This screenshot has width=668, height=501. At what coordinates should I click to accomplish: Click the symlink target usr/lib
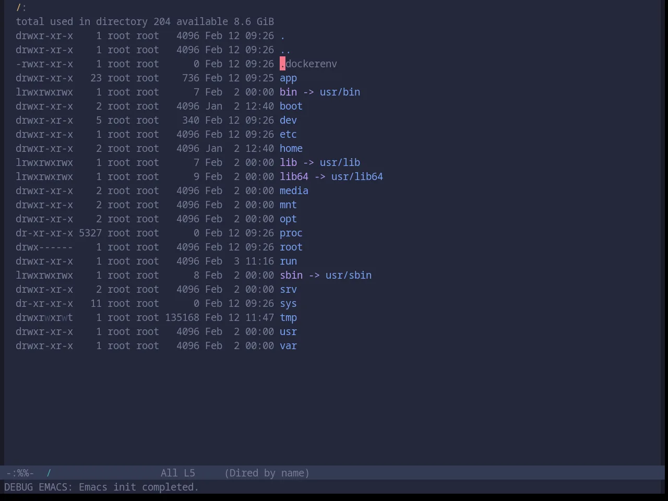(340, 162)
